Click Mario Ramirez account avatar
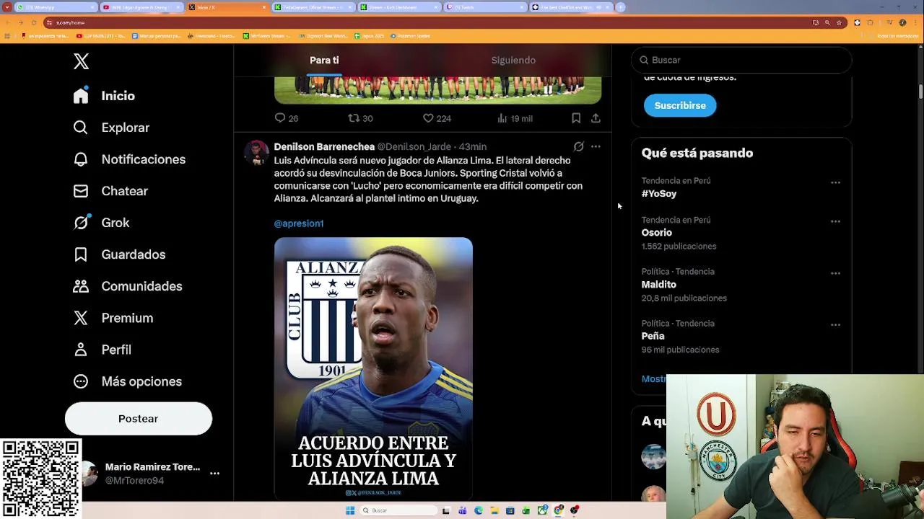 pos(88,474)
